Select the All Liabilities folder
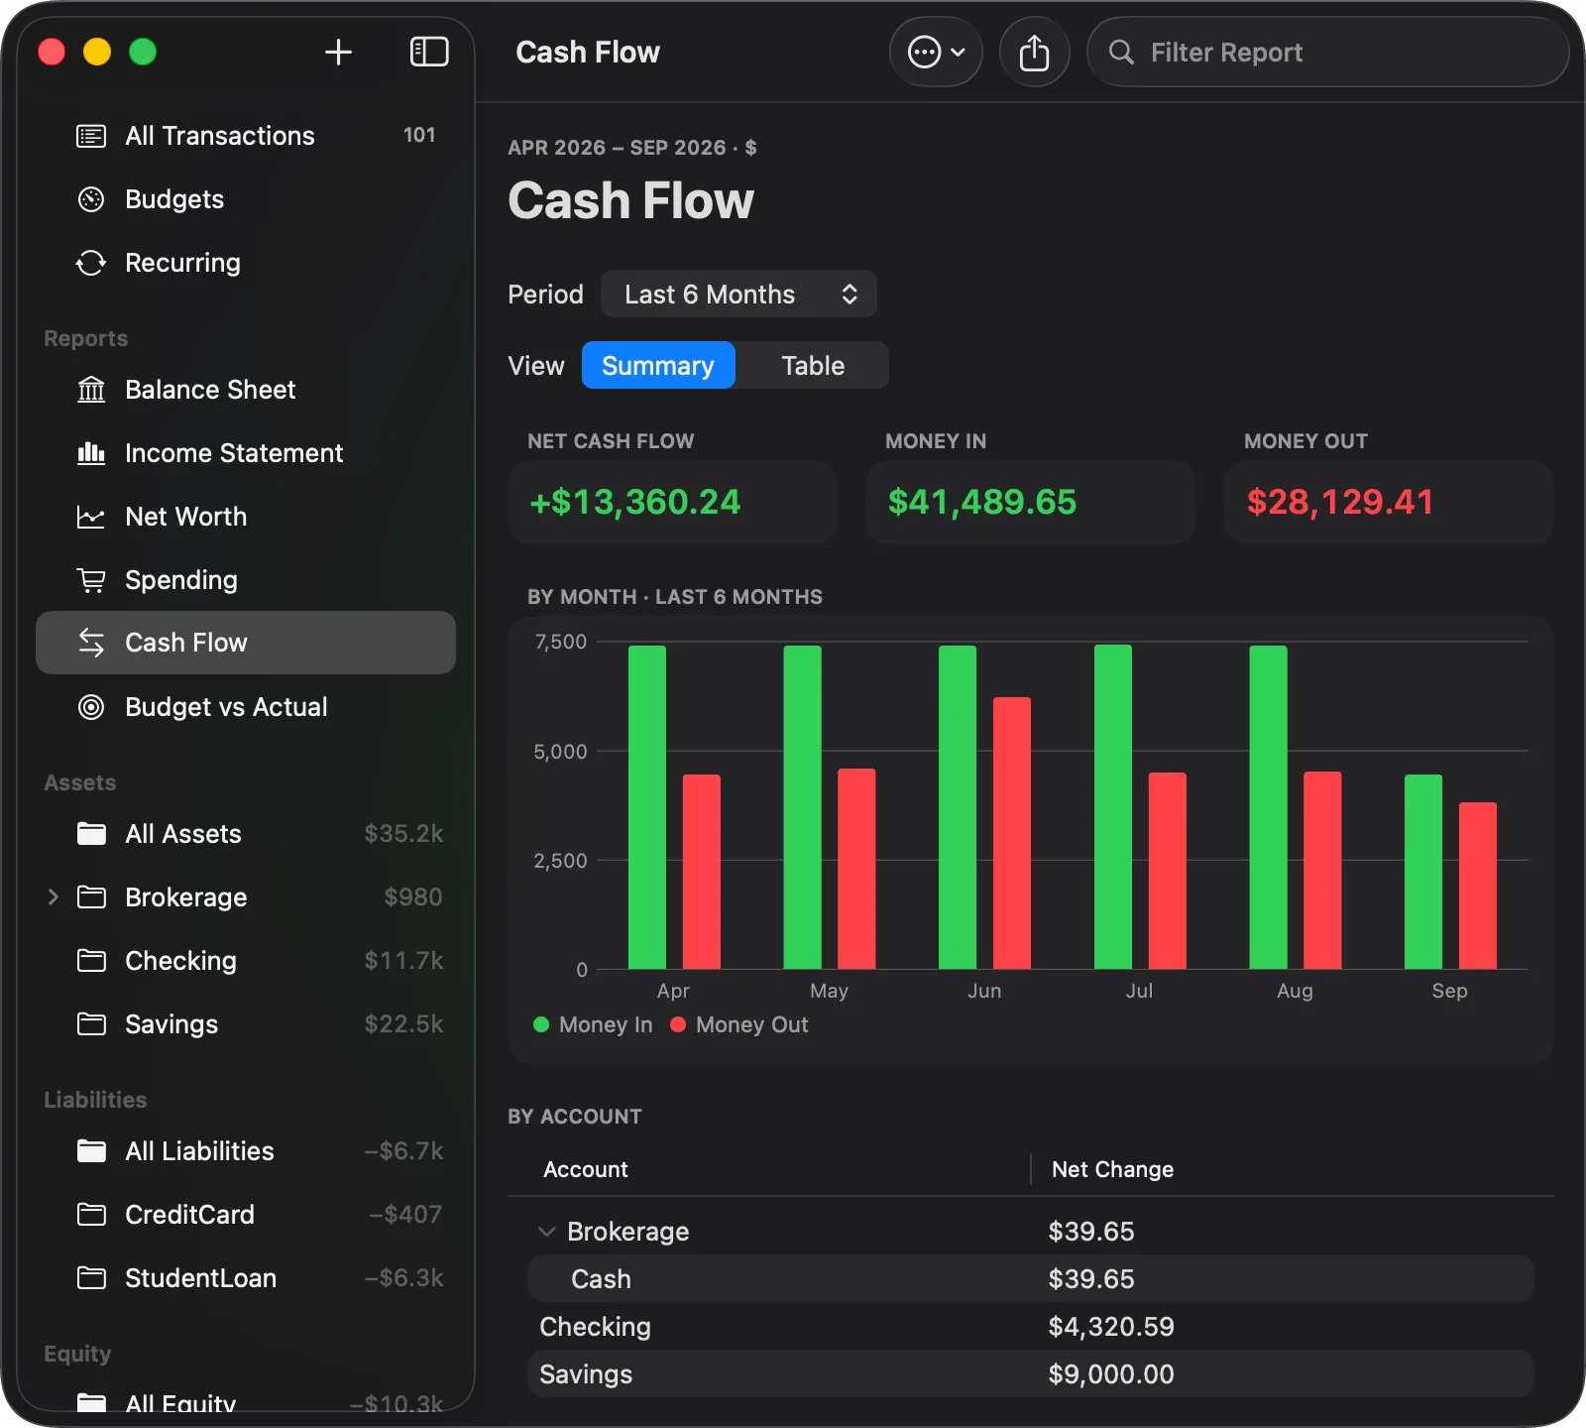 (x=246, y=1151)
